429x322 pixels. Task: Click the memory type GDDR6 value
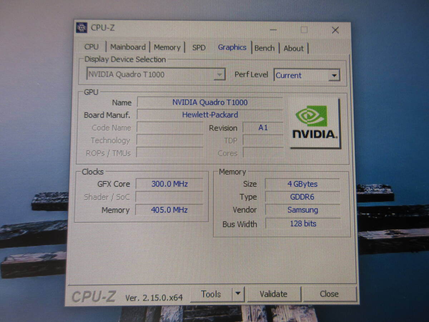coord(302,197)
